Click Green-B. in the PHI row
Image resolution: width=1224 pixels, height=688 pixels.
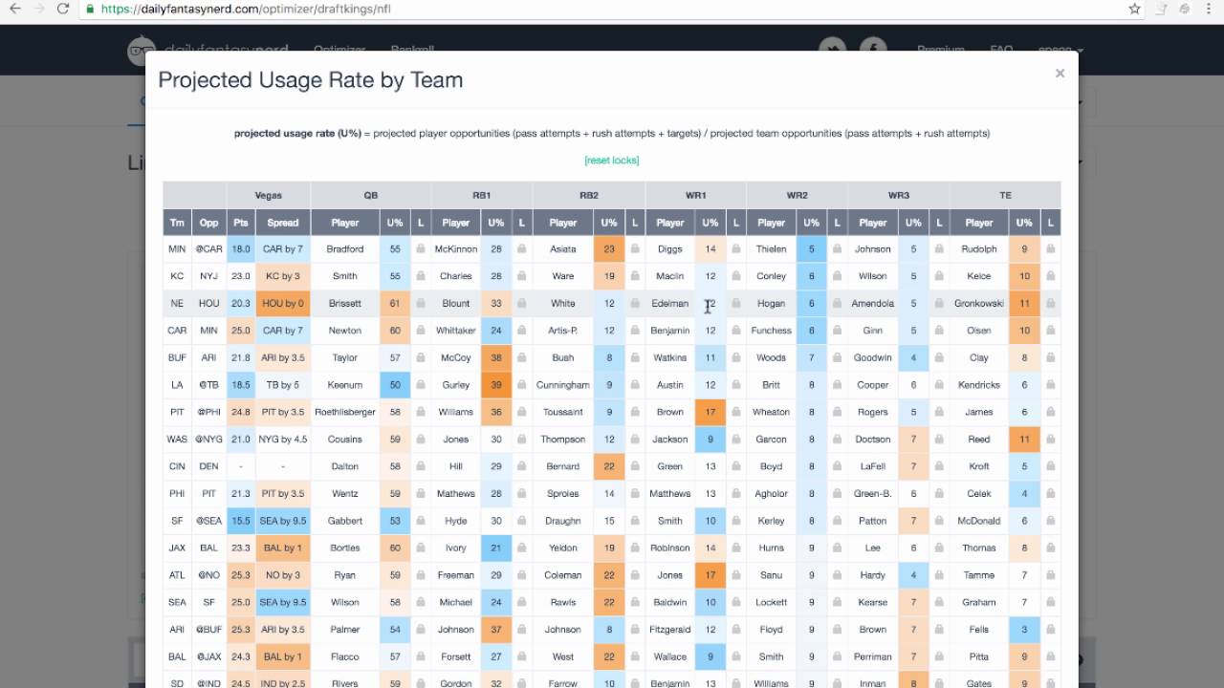coord(873,494)
